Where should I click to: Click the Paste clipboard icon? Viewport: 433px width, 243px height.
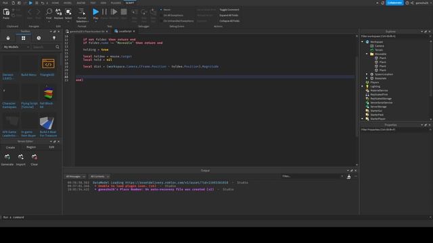pos(6,12)
